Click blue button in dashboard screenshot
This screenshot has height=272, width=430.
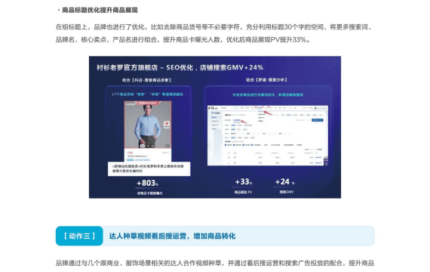pos(318,120)
